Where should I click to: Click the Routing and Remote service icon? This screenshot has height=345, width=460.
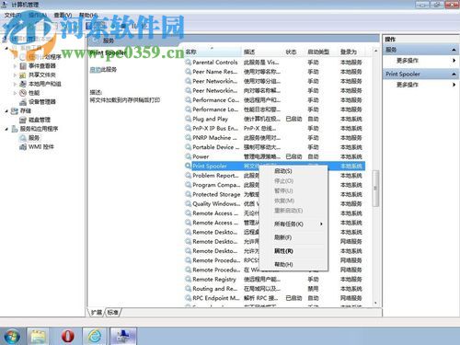tap(188, 289)
